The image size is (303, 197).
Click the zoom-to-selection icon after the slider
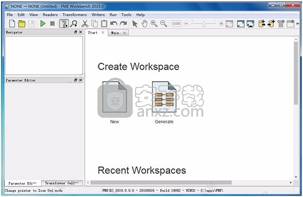[229, 24]
